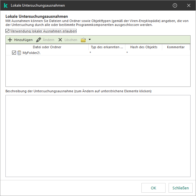Viewport: 196px width, 196px height.
Task: Click the Kaspersky logo in title bar
Action: click(5, 5)
